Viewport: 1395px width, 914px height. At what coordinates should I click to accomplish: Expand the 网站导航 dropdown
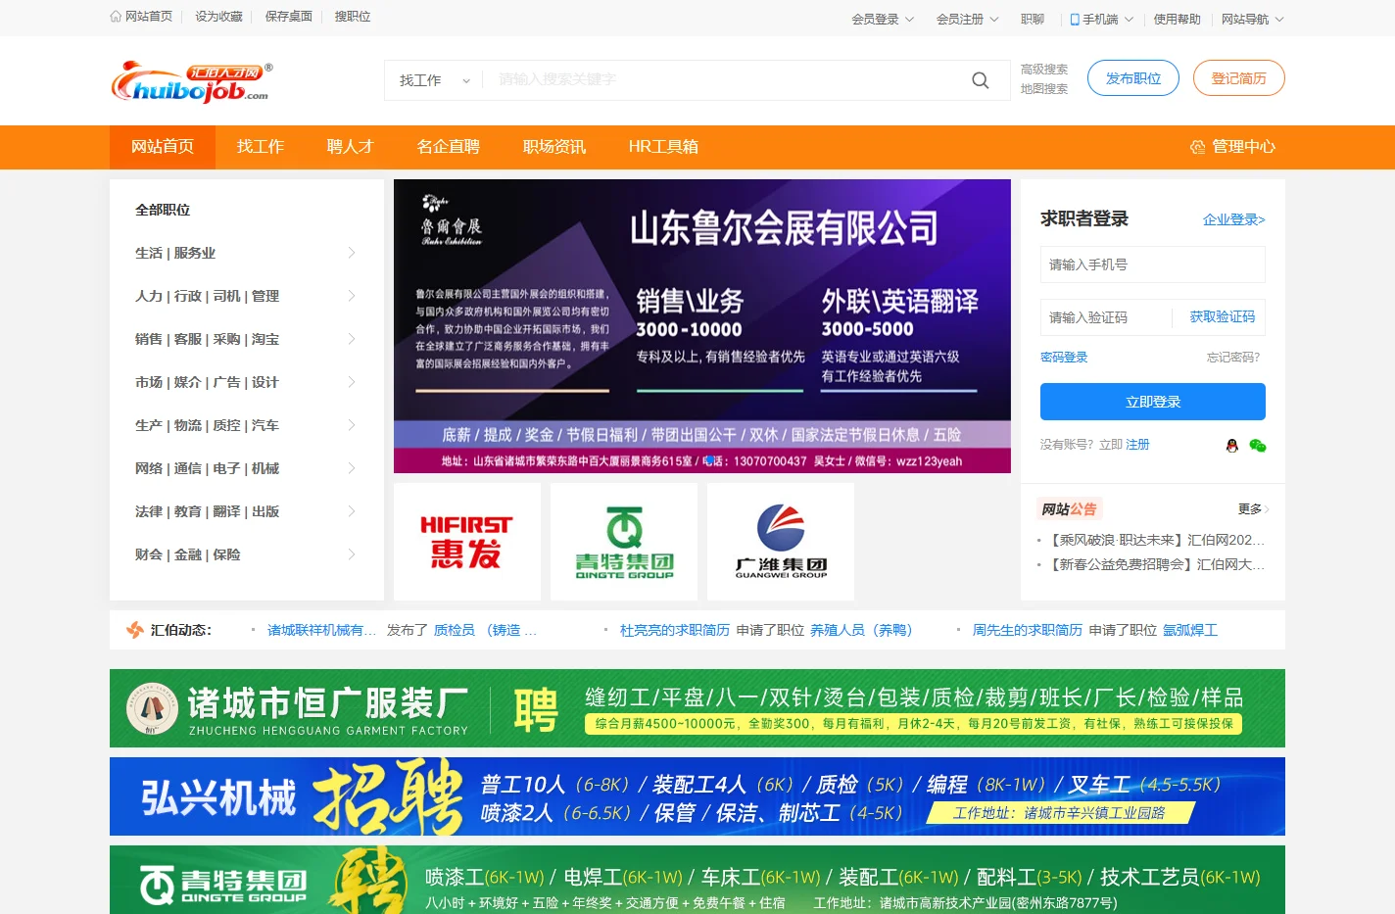coord(1253,19)
